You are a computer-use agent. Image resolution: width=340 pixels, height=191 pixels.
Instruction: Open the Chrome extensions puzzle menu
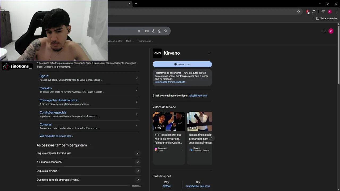(x=314, y=12)
